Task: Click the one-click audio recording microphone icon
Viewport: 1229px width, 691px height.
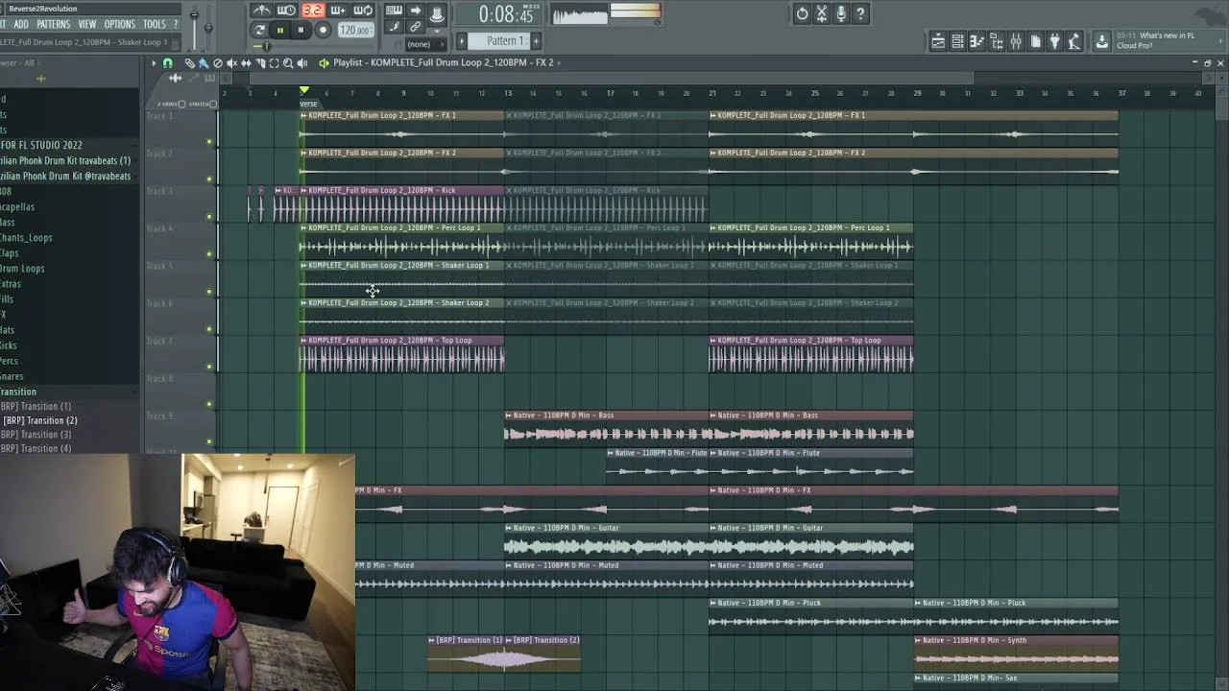Action: [841, 13]
